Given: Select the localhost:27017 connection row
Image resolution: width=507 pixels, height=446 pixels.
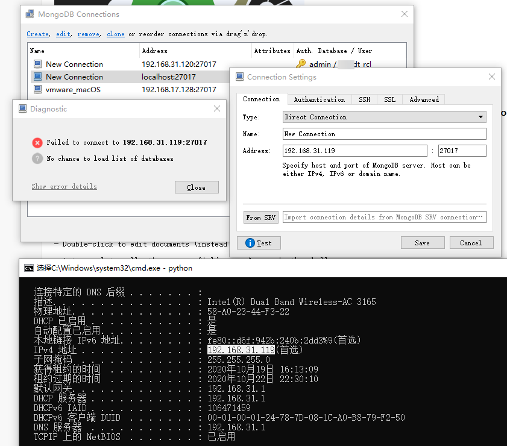Looking at the screenshot, I should pyautogui.click(x=130, y=77).
